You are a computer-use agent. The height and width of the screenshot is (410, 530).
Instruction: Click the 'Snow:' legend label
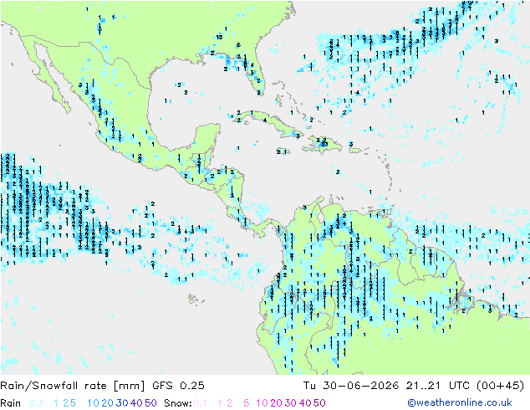(x=178, y=403)
